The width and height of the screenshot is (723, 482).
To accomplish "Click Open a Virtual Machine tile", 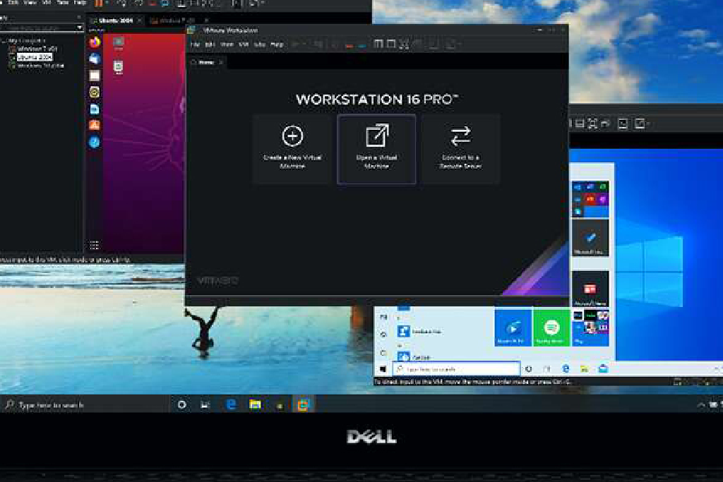I will click(376, 149).
